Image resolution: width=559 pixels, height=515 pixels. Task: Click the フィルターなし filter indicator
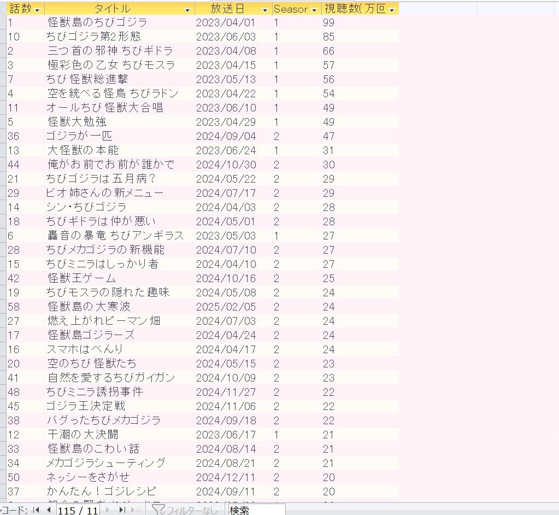[x=185, y=510]
